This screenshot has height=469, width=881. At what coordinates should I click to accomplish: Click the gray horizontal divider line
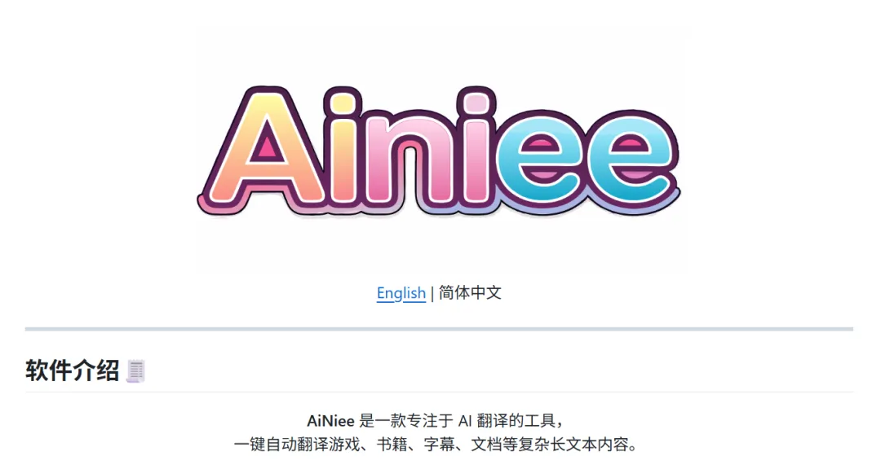439,329
